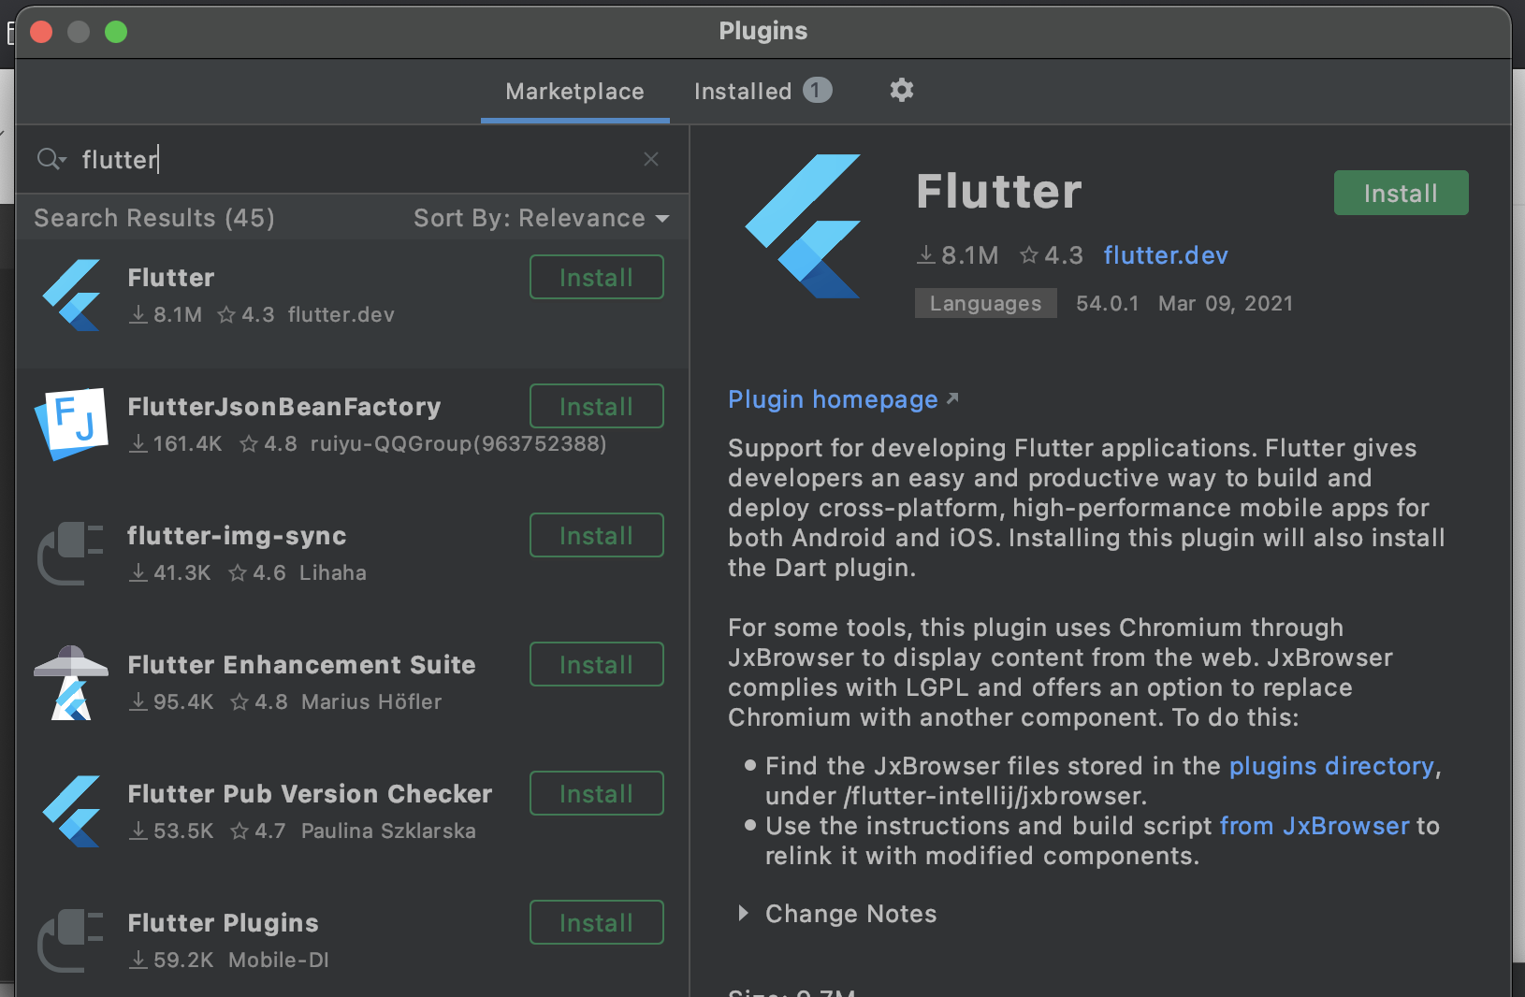Click the Installed count badge
Screen dimensions: 1525x997
(x=817, y=90)
